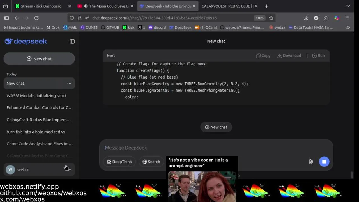The width and height of the screenshot is (359, 202).
Task: Open the DeepSeek bookmark
Action: pyautogui.click(x=180, y=27)
